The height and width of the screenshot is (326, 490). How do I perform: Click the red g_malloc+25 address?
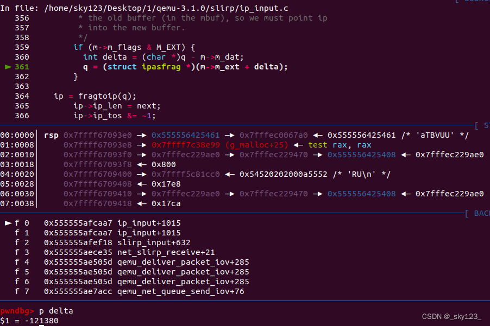[220, 145]
